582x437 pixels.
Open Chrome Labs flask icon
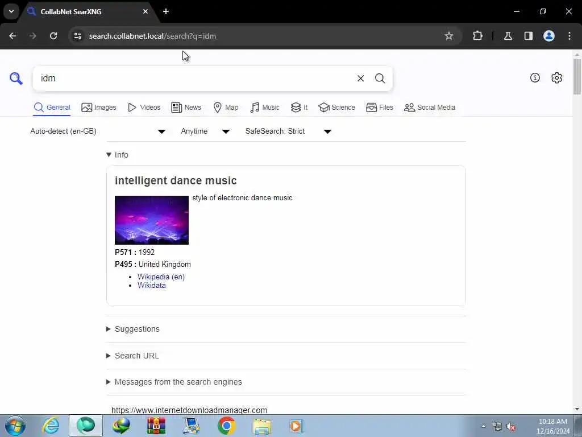(508, 36)
